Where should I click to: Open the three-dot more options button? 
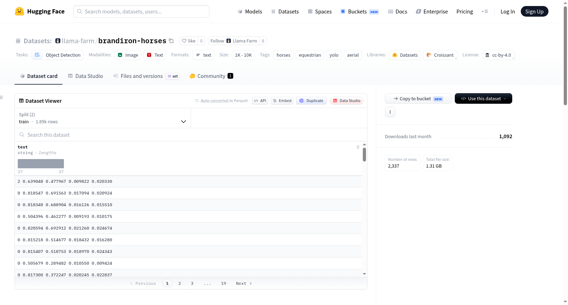(x=390, y=112)
